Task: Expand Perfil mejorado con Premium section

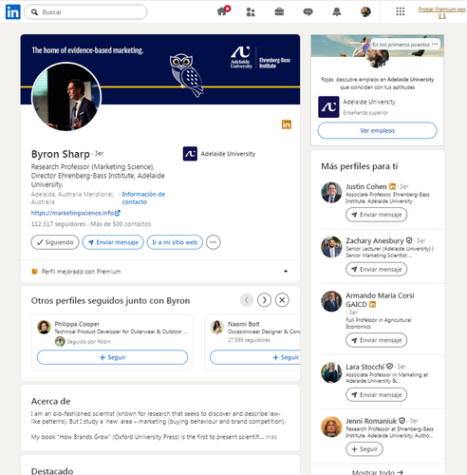Action: pos(160,272)
